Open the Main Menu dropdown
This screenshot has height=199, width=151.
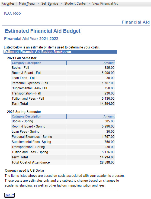(27, 4)
